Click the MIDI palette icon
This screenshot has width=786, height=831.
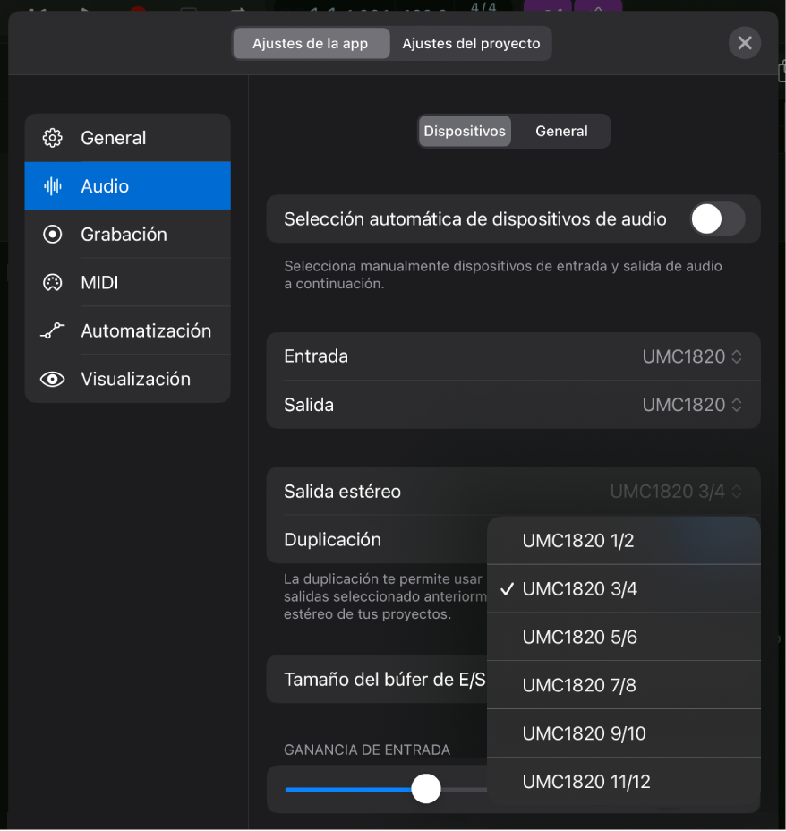pyautogui.click(x=53, y=283)
